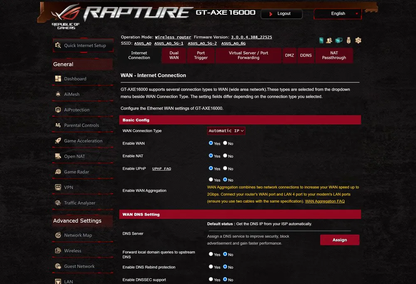Image resolution: width=416 pixels, height=284 pixels.
Task: Click the Wireless router operation mode link
Action: pos(173,37)
